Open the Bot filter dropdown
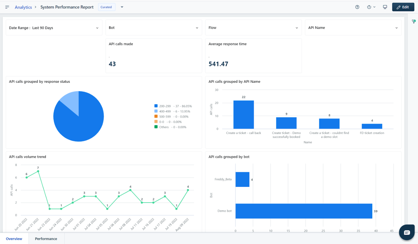418x244 pixels. coord(154,28)
